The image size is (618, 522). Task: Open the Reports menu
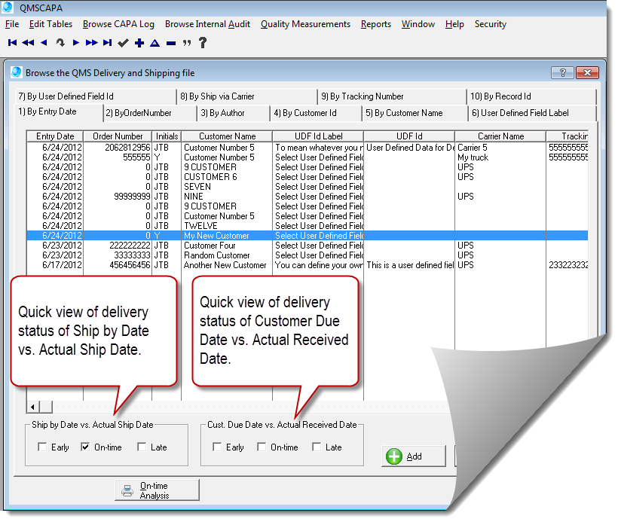coord(375,24)
